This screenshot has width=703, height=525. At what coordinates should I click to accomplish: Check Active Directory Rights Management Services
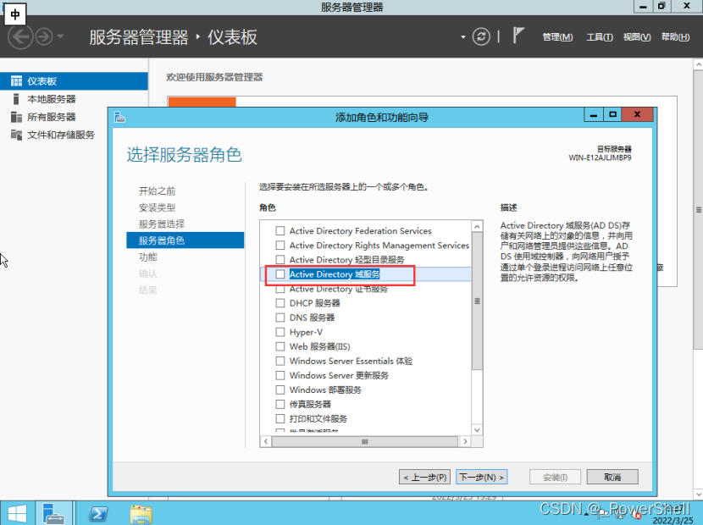pyautogui.click(x=280, y=246)
